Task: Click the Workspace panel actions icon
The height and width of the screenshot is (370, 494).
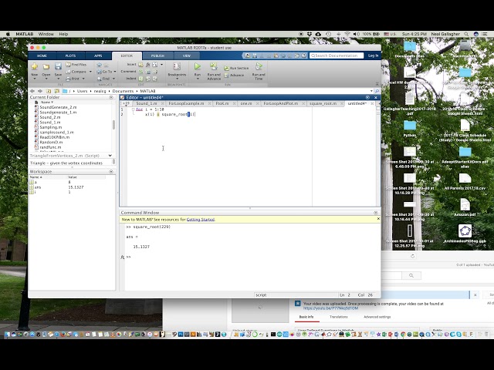Action: coord(111,171)
